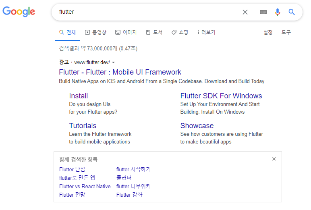Start voice search with the microphone icon
This screenshot has height=210, width=311.
click(x=278, y=12)
